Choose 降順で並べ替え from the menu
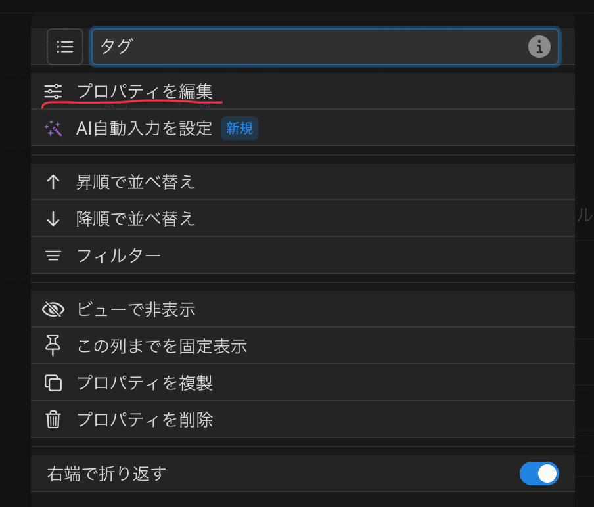Image resolution: width=594 pixels, height=507 pixels. (x=136, y=219)
